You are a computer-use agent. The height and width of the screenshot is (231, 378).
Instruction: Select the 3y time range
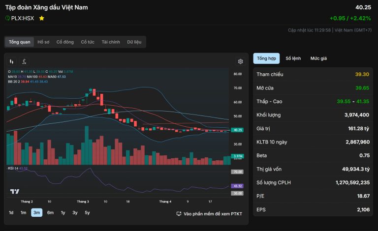click(x=75, y=213)
